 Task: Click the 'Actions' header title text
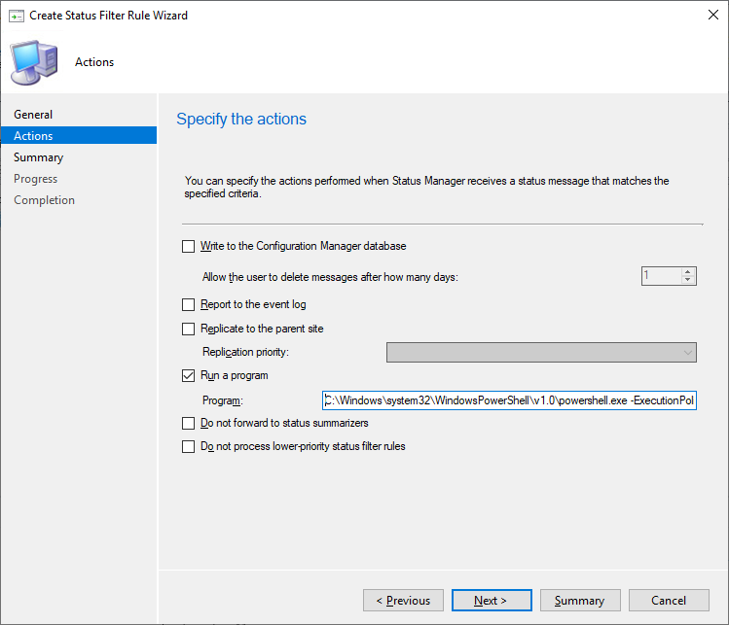coord(94,62)
